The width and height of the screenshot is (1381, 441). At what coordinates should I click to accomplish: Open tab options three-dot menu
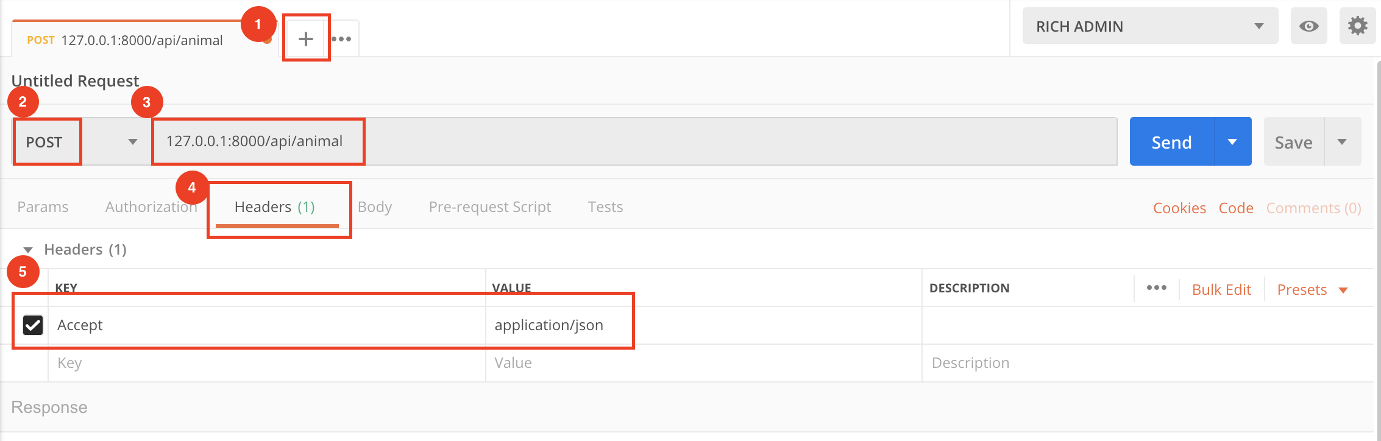(x=341, y=39)
